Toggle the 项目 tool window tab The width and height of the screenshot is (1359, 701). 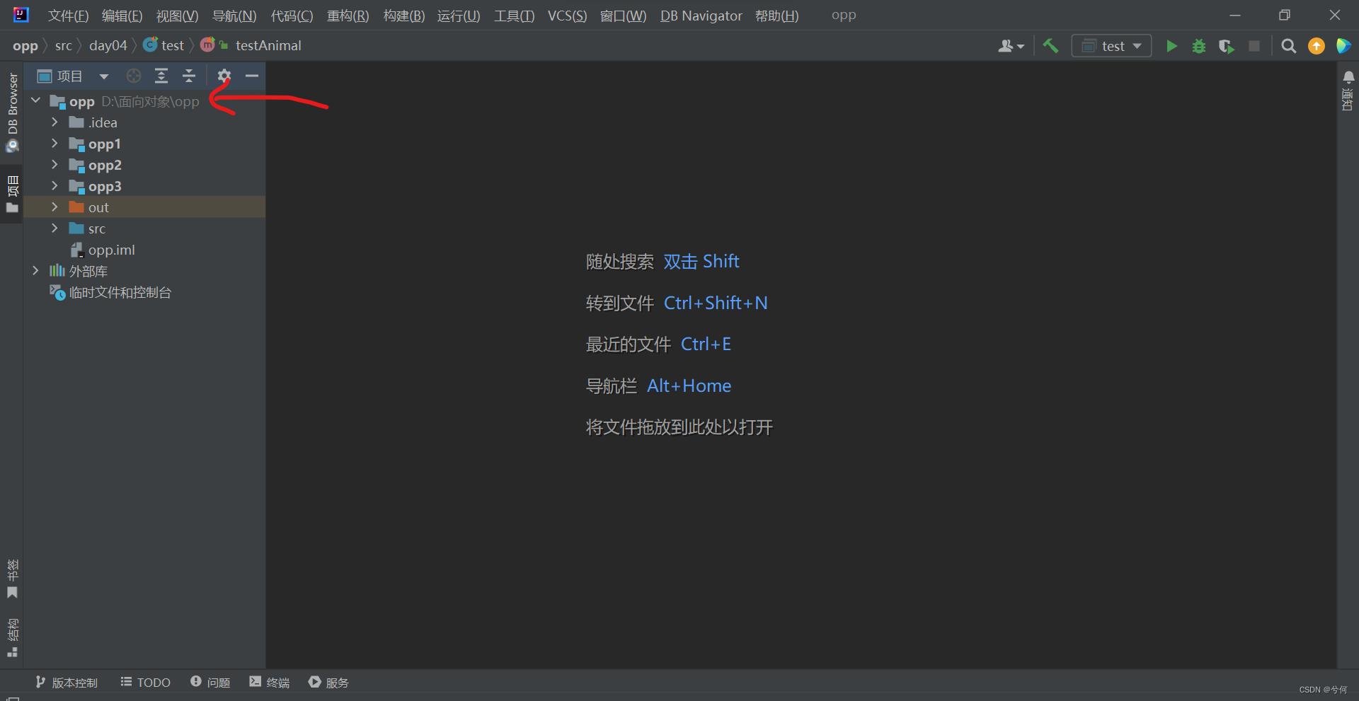tap(12, 195)
